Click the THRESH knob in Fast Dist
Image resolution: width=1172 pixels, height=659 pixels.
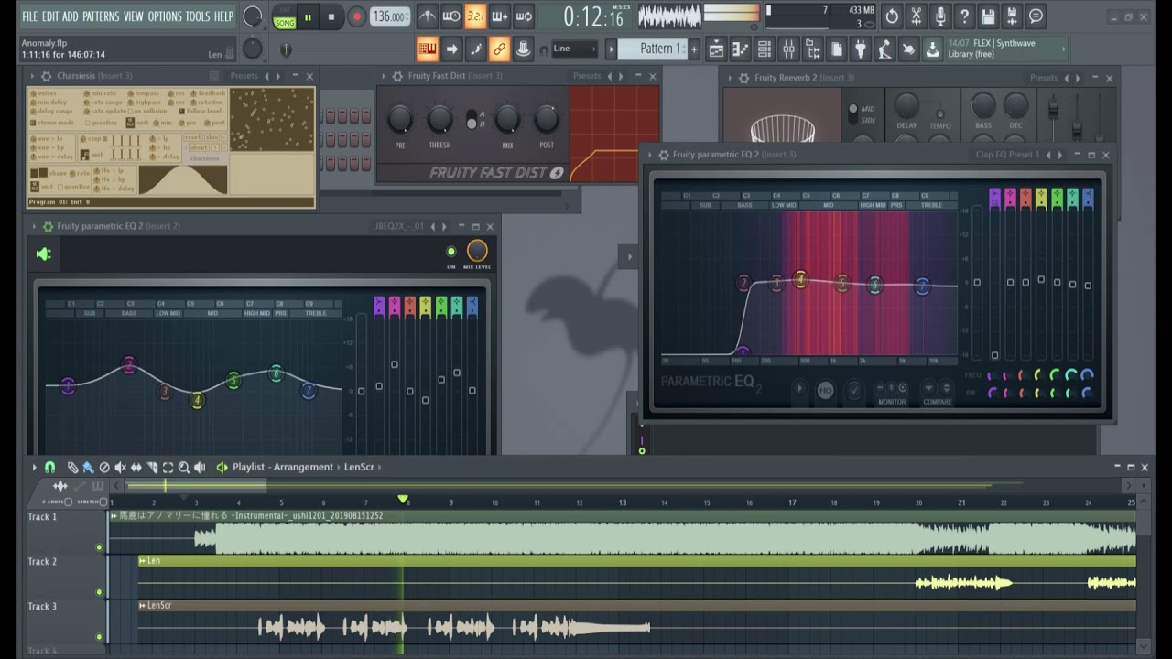[439, 119]
